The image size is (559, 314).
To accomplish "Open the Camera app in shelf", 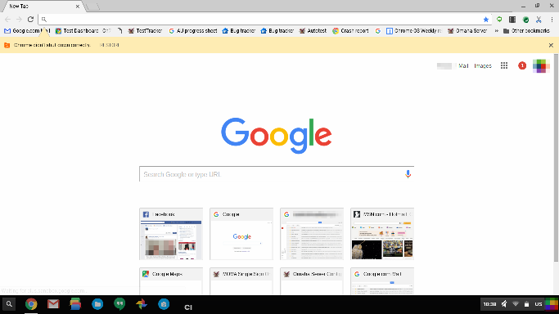I will 164,304.
